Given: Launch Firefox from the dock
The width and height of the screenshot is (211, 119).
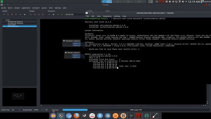Looking at the screenshot, I should click(x=76, y=116).
